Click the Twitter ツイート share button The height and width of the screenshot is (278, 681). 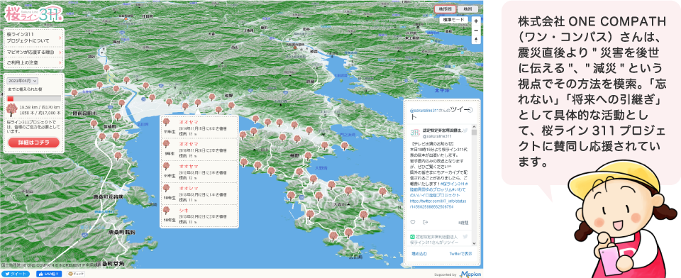15,274
